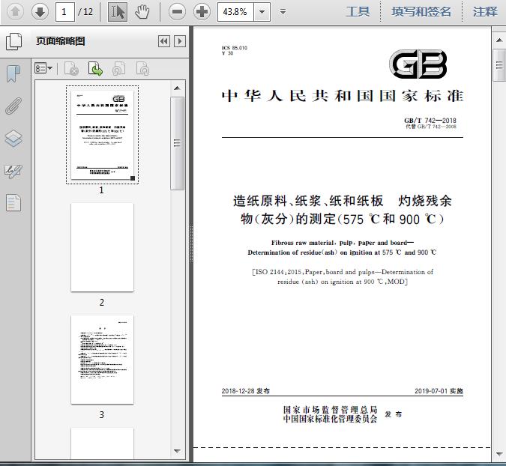Image resolution: width=506 pixels, height=466 pixels.
Task: Click the 2018-12-28 发布 date text
Action: (246, 391)
